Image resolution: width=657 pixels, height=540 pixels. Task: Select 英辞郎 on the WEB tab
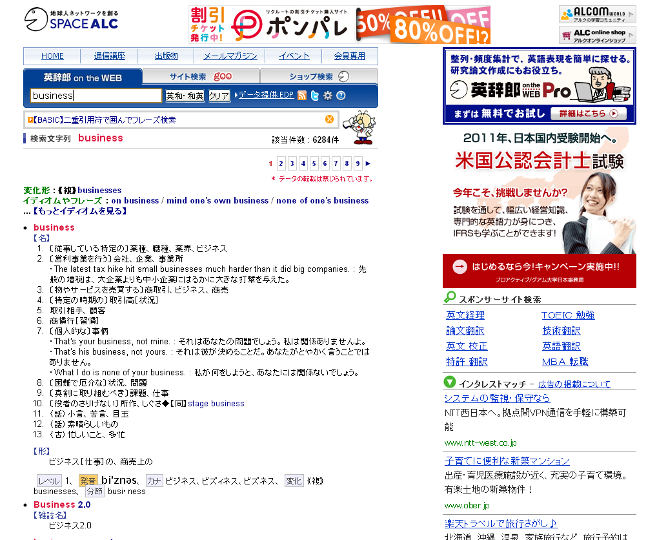[x=83, y=78]
